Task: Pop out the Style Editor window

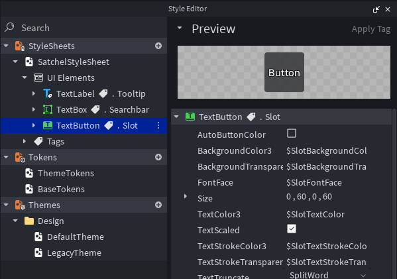Action: (x=376, y=9)
